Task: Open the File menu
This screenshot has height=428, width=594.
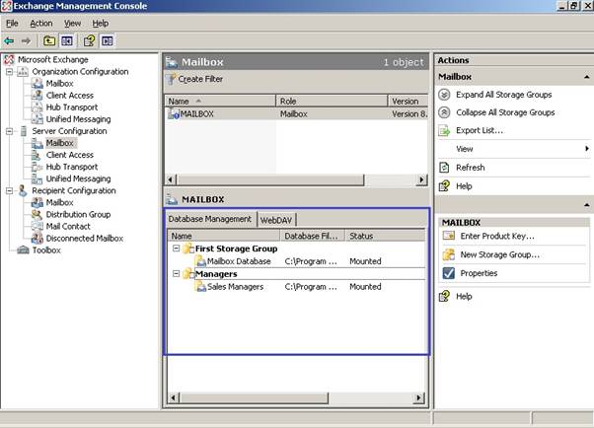Action: [12, 23]
